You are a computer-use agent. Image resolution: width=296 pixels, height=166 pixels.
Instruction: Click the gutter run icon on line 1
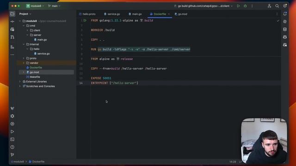click(x=85, y=20)
